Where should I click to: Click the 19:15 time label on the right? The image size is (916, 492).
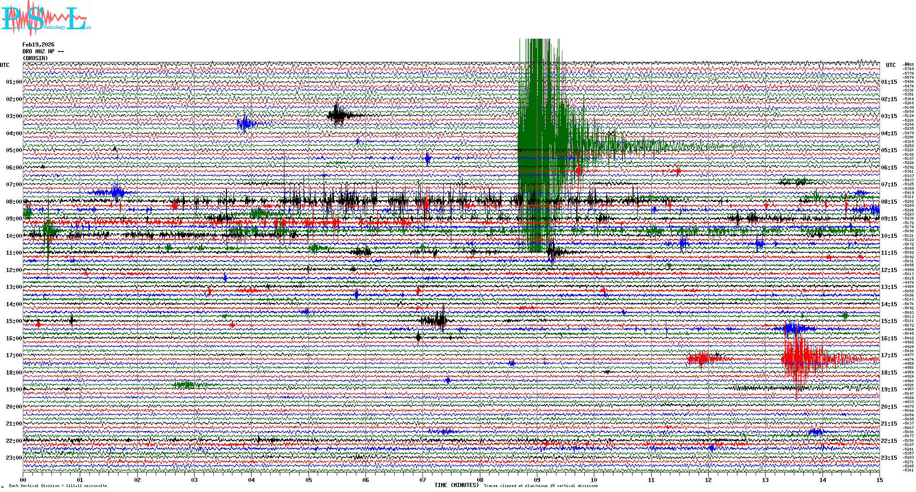point(889,389)
